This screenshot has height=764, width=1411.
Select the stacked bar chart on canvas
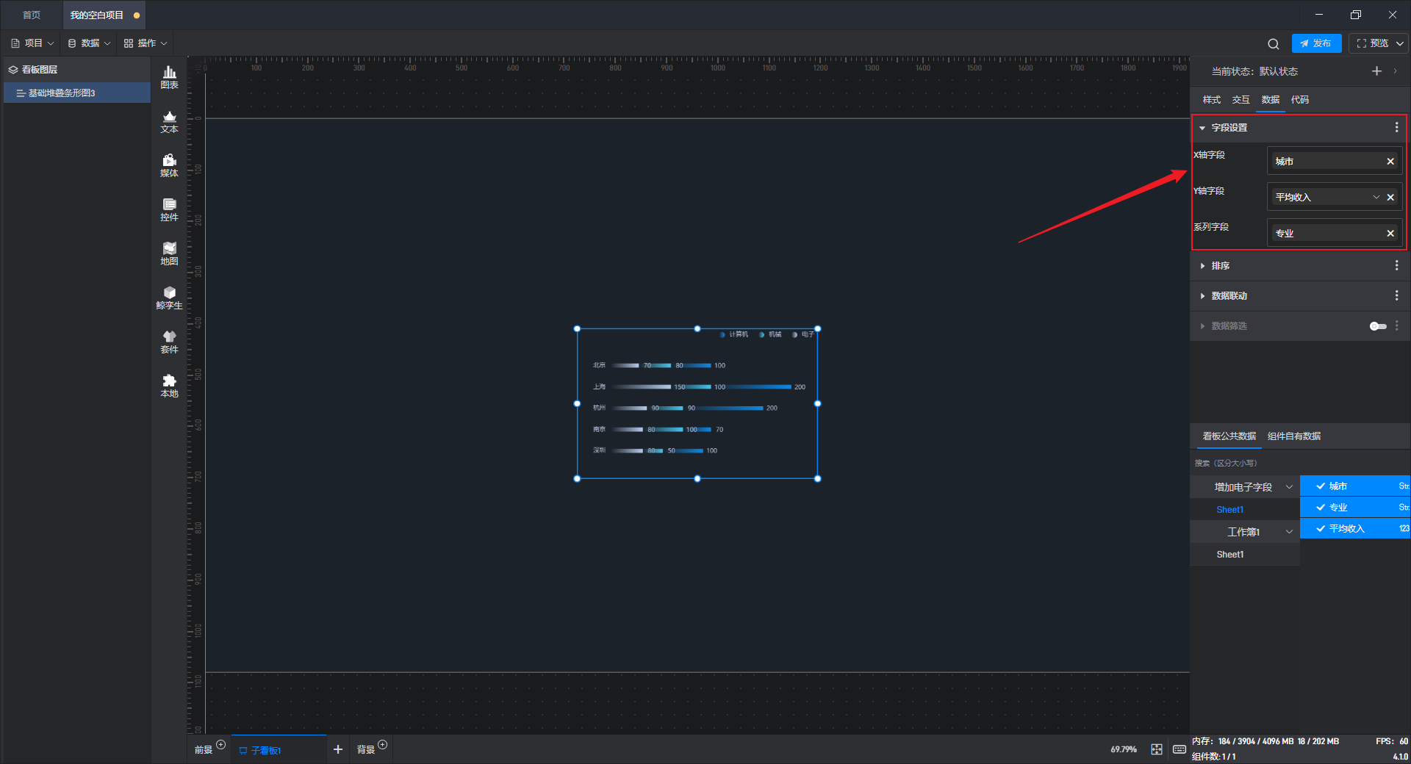pyautogui.click(x=697, y=404)
